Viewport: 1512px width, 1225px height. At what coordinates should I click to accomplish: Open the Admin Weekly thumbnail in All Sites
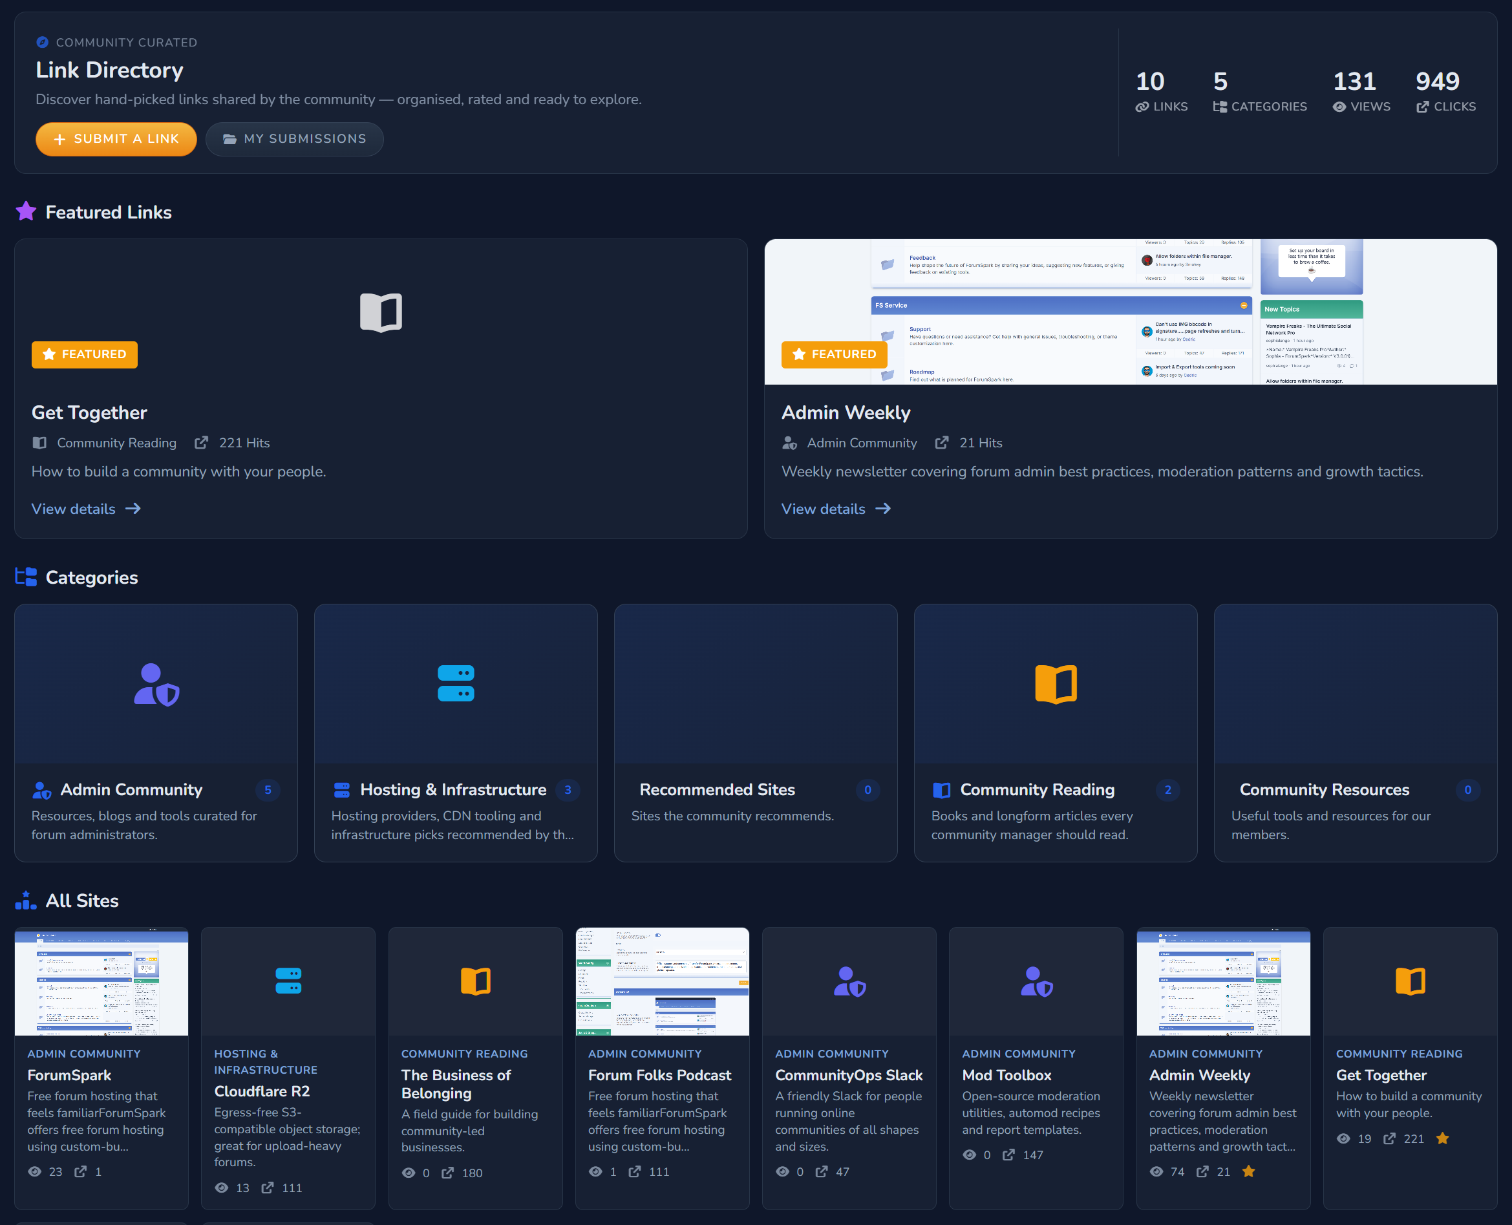pos(1224,981)
